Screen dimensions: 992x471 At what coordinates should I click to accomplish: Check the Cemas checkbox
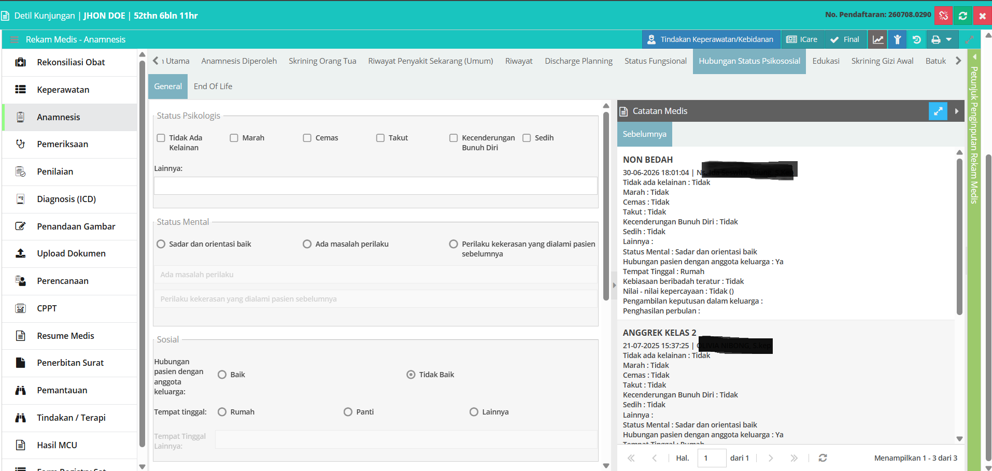tap(307, 138)
